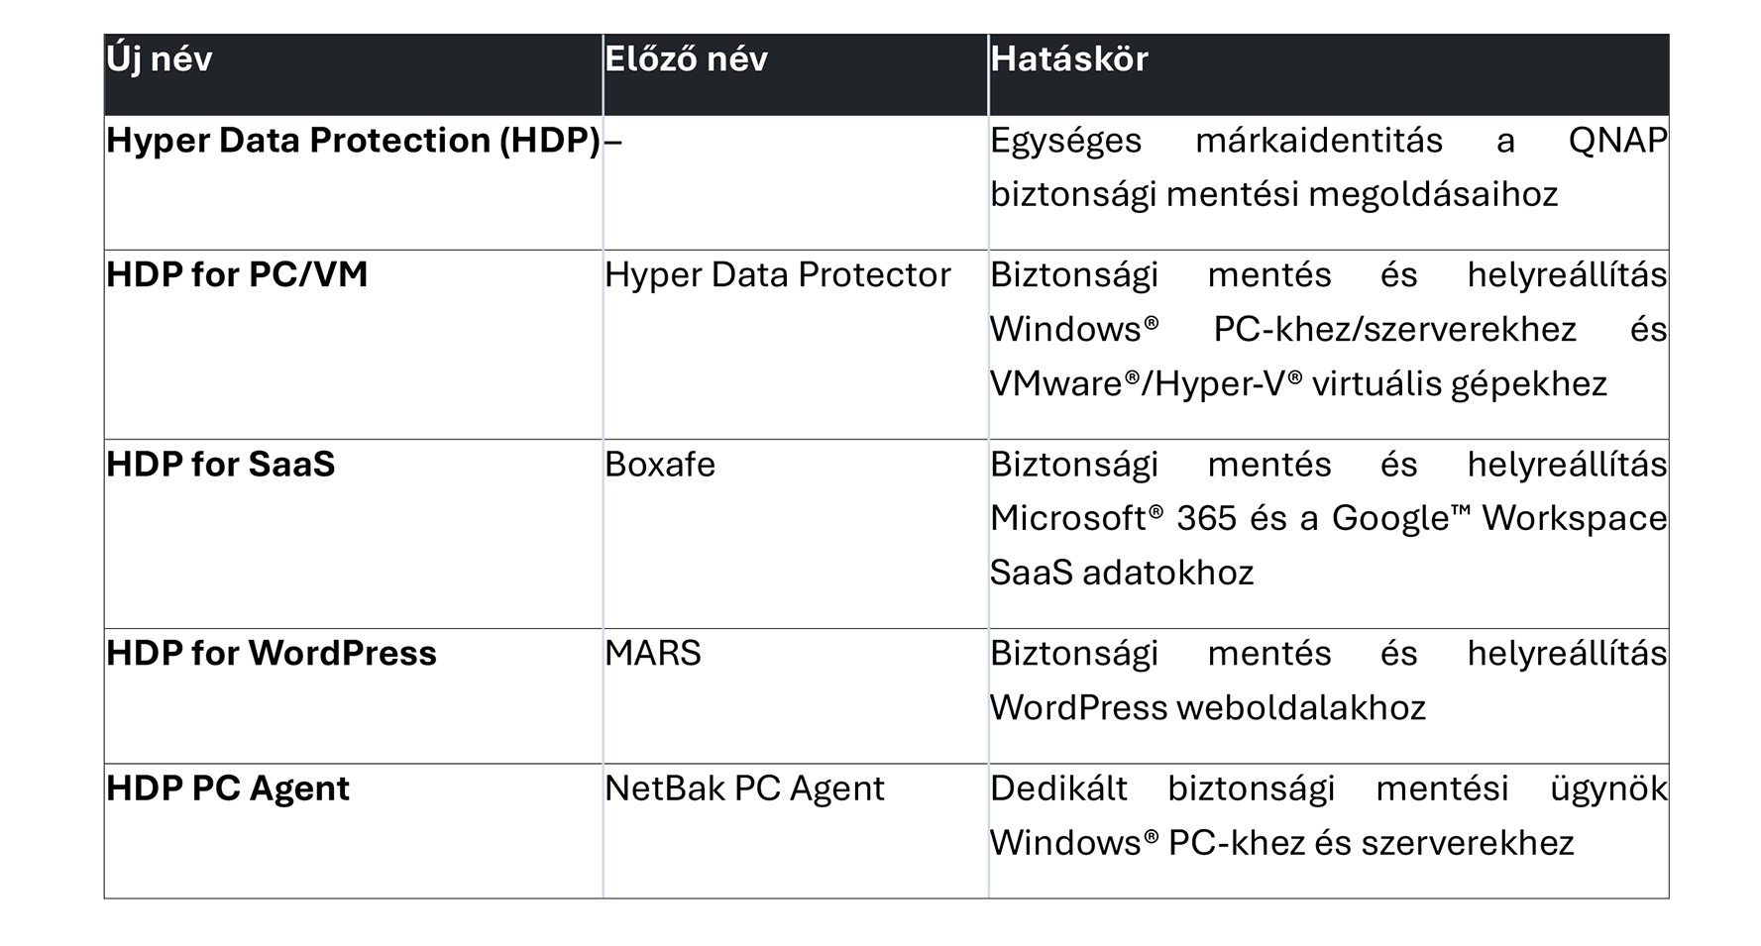Screen dimensions: 1761x946
Task: Click the "MARS" previous name cell
Action: 653,654
